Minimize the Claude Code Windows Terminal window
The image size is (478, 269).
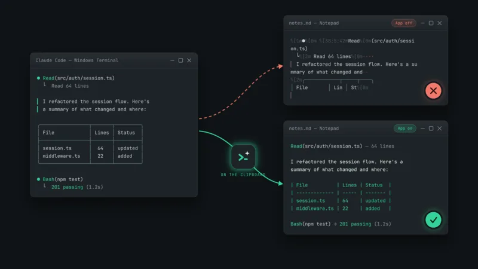172,60
